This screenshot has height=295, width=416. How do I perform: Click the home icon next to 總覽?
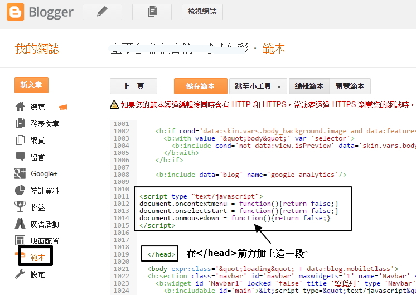pyautogui.click(x=20, y=107)
